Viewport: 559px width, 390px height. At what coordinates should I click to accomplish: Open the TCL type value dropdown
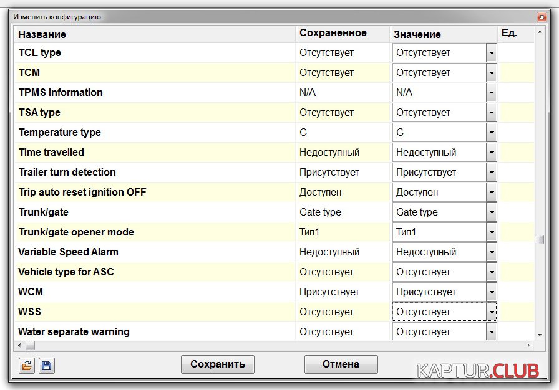pos(492,53)
